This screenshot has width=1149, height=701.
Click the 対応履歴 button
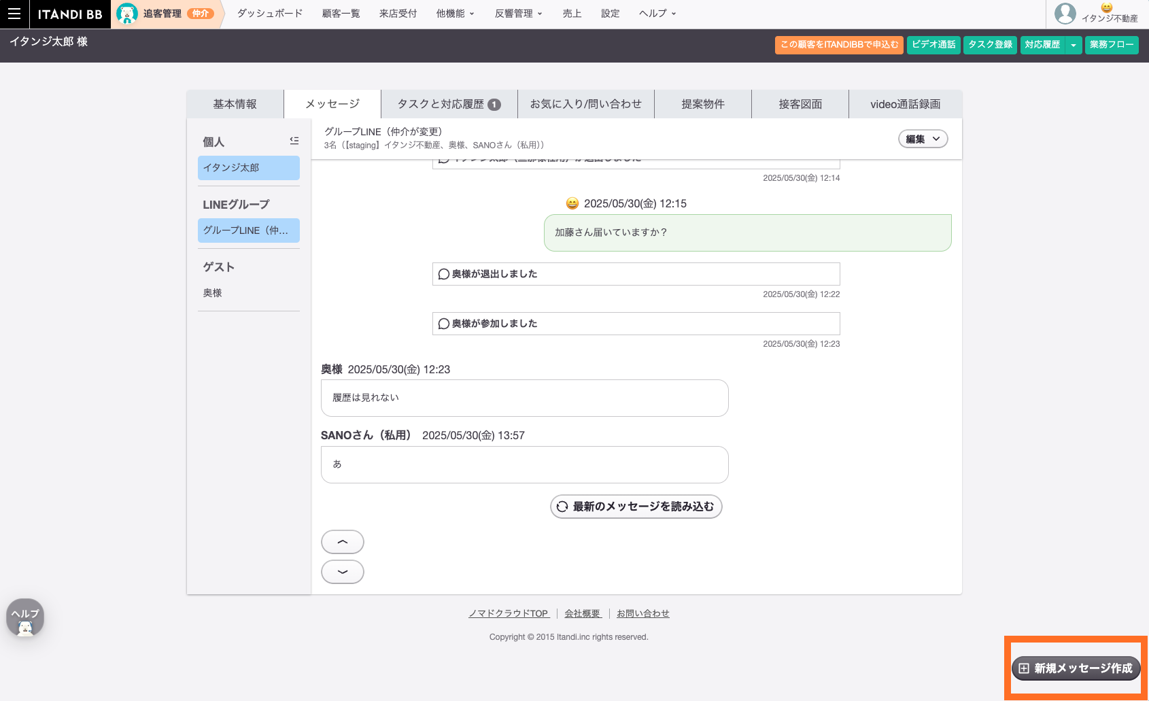click(1042, 45)
